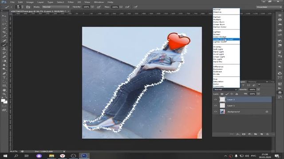The width and height of the screenshot is (284, 159).
Task: Open the brush panel toggle in options bar
Action: point(28,7)
